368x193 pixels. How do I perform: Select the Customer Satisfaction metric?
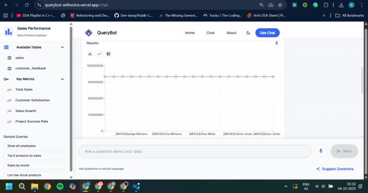pos(32,100)
